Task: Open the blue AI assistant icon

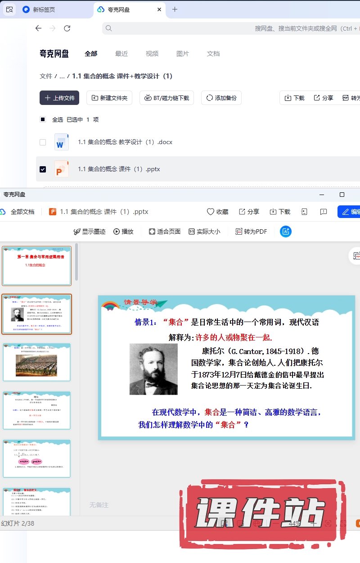Action: 285,232
